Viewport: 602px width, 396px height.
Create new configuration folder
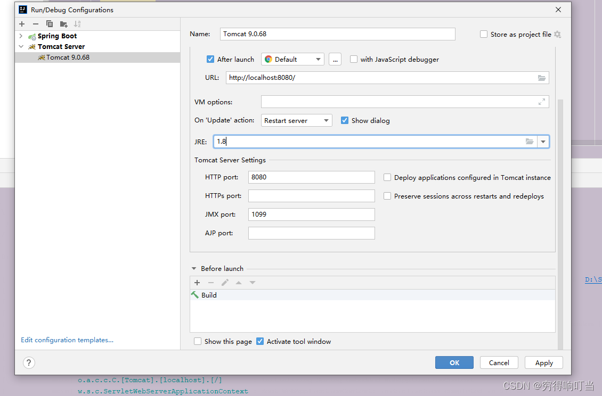click(64, 24)
